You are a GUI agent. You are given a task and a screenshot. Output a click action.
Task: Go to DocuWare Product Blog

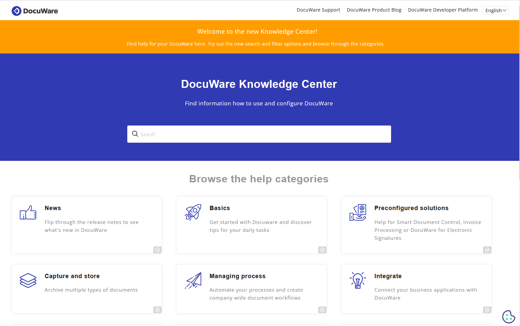coord(374,10)
